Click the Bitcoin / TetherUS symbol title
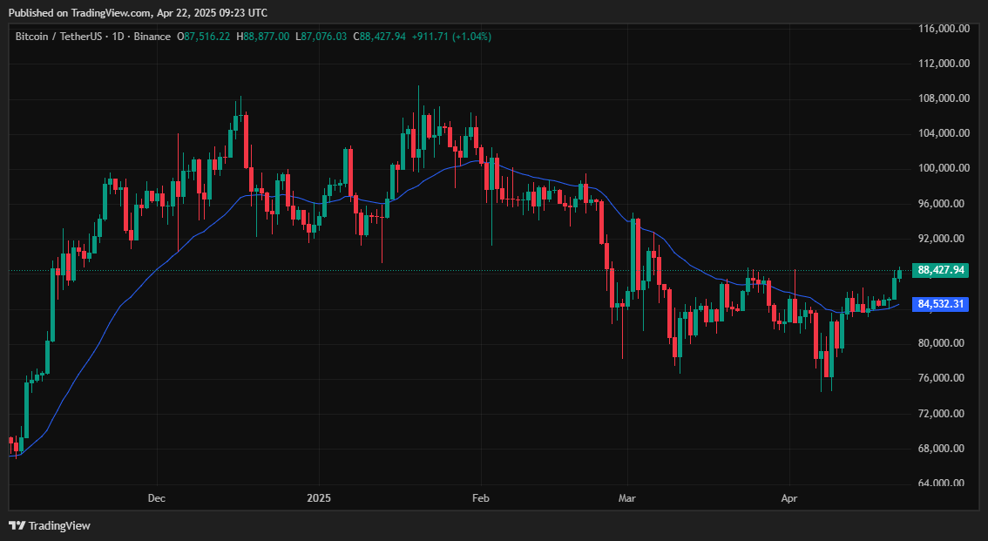 [58, 37]
